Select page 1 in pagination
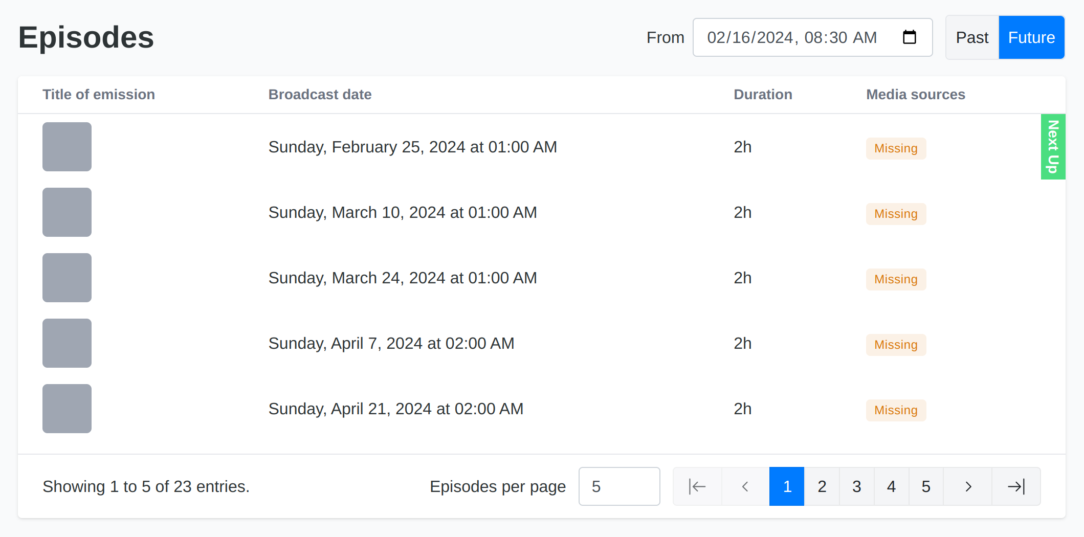Viewport: 1084px width, 537px height. point(787,486)
